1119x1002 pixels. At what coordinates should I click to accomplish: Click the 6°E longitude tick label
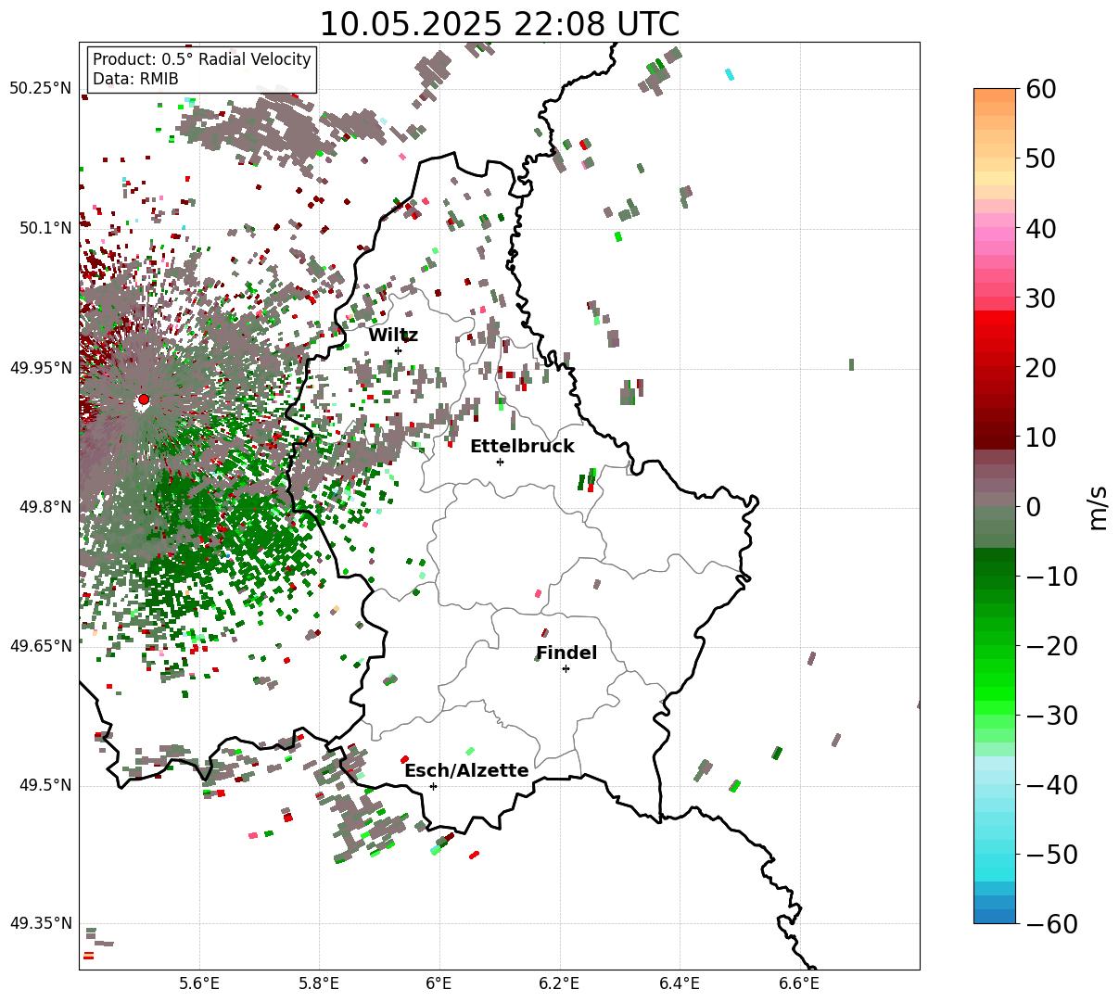439,983
